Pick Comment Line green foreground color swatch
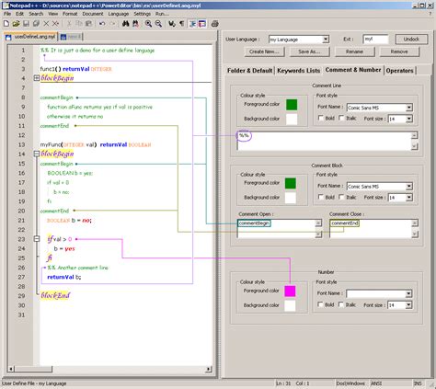 click(x=292, y=105)
